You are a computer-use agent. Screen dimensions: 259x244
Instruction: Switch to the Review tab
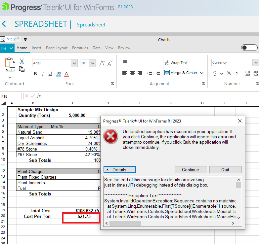click(x=124, y=48)
